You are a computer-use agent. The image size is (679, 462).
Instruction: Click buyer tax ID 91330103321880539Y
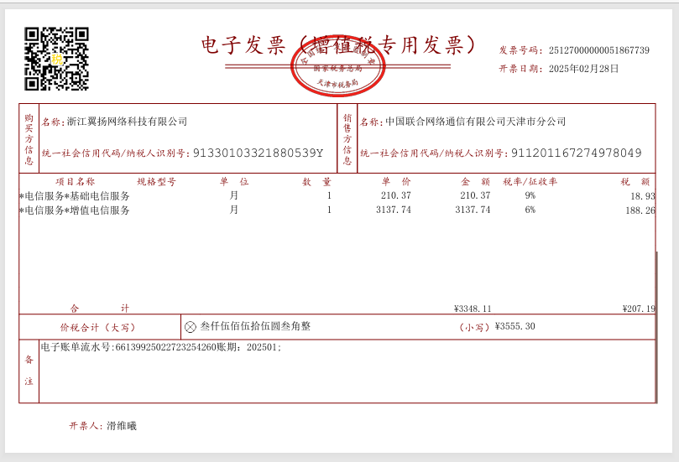pos(258,153)
